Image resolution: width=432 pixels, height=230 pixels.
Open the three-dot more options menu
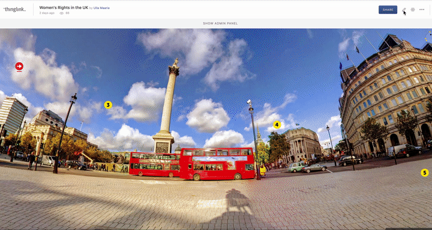tap(422, 10)
